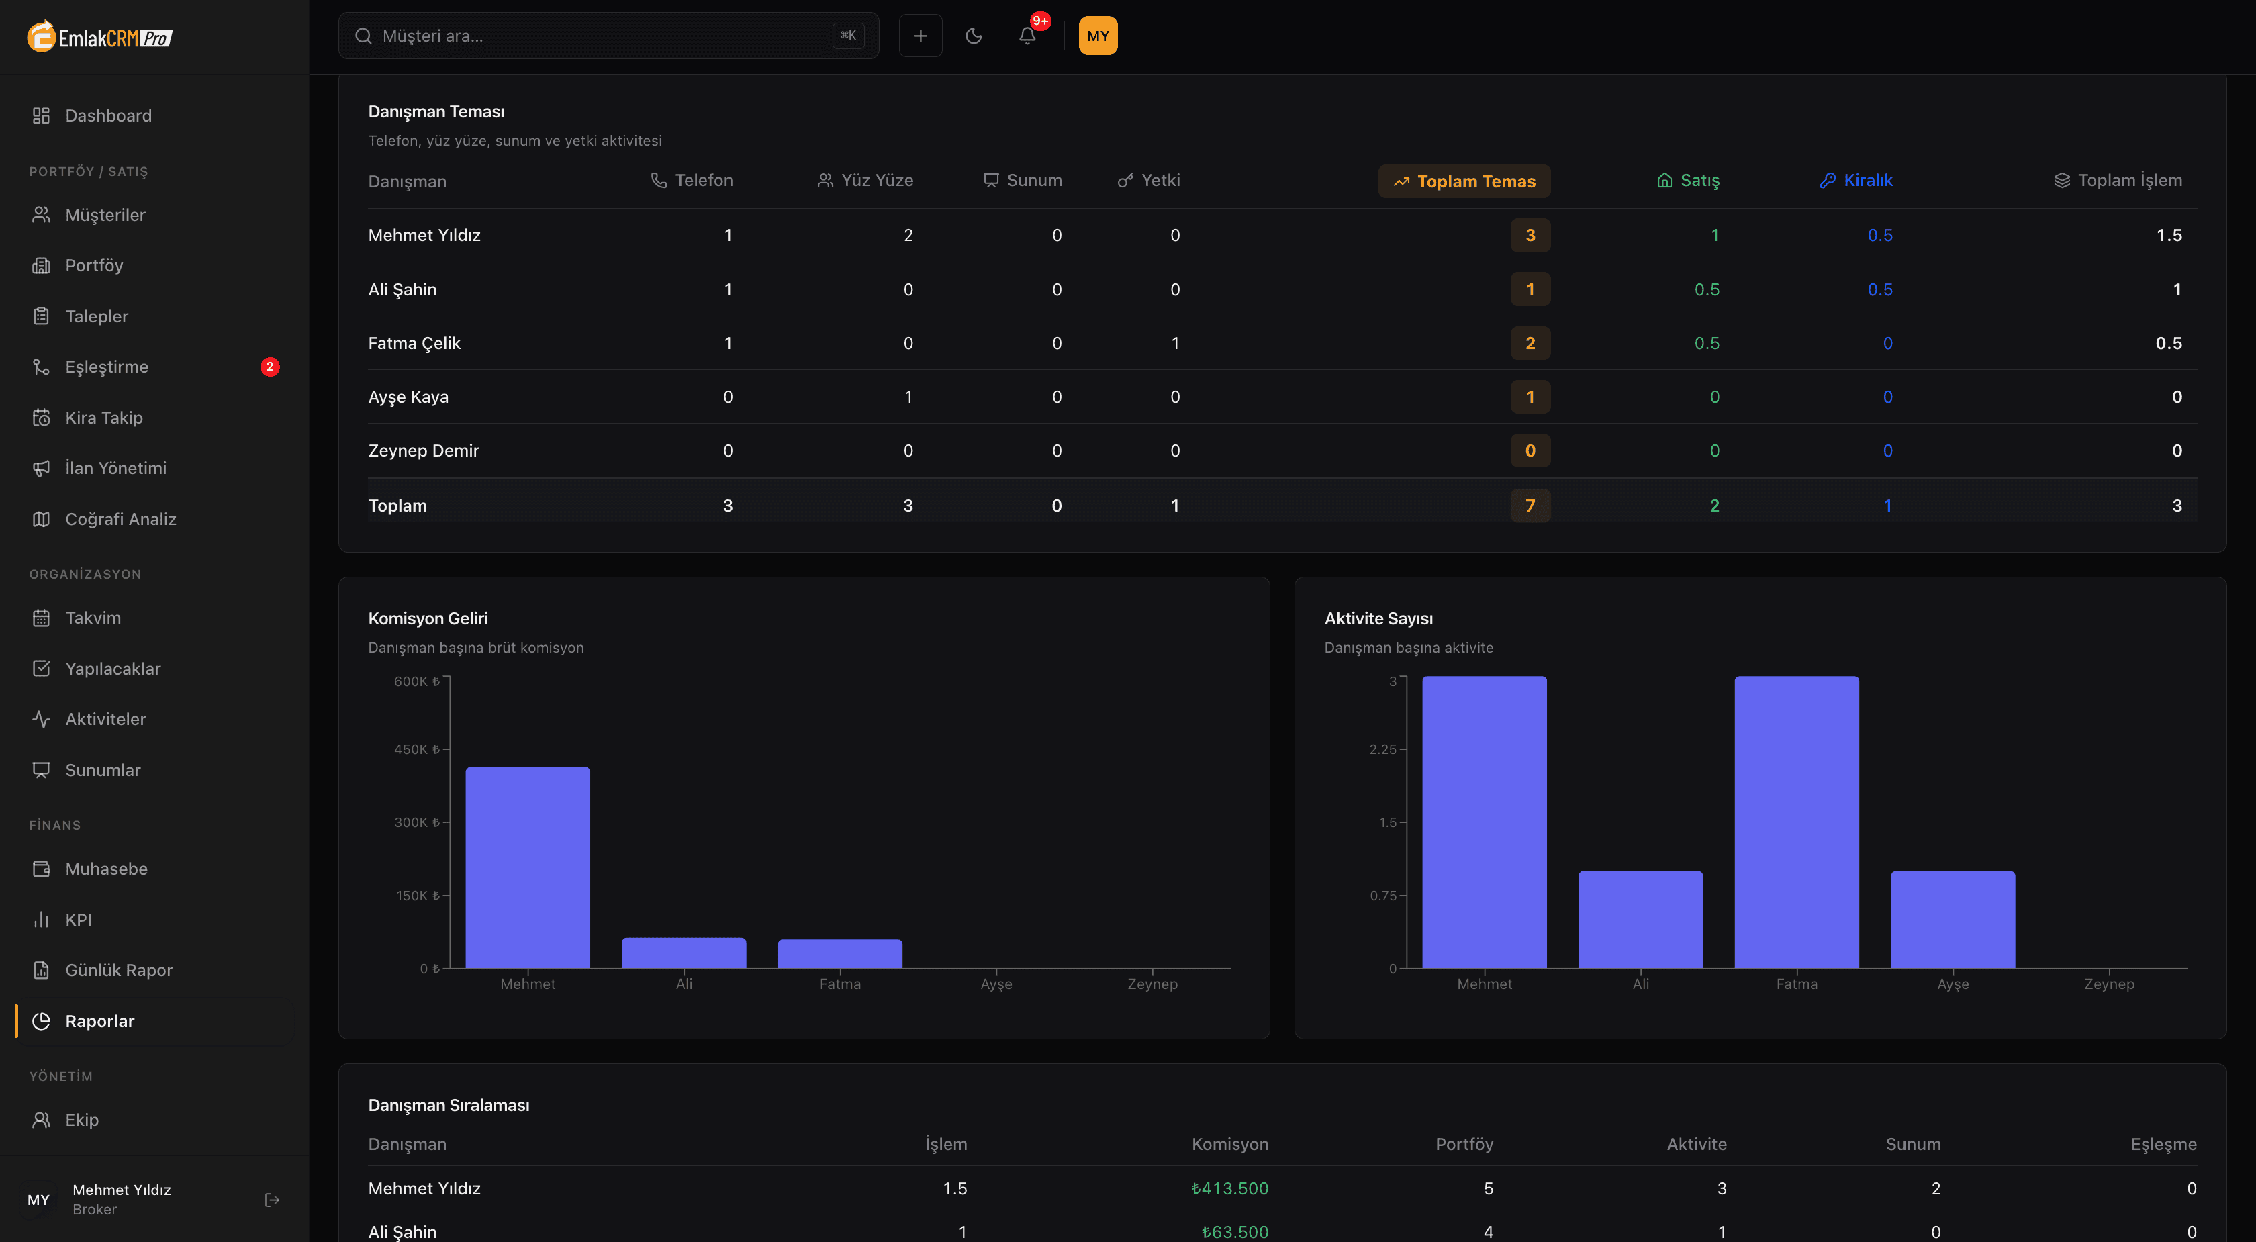This screenshot has width=2256, height=1242.
Task: Click the Muhasebe wallet icon
Action: 41,869
